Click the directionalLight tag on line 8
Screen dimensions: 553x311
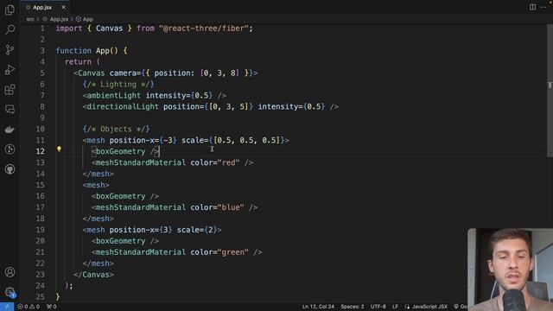tap(123, 106)
